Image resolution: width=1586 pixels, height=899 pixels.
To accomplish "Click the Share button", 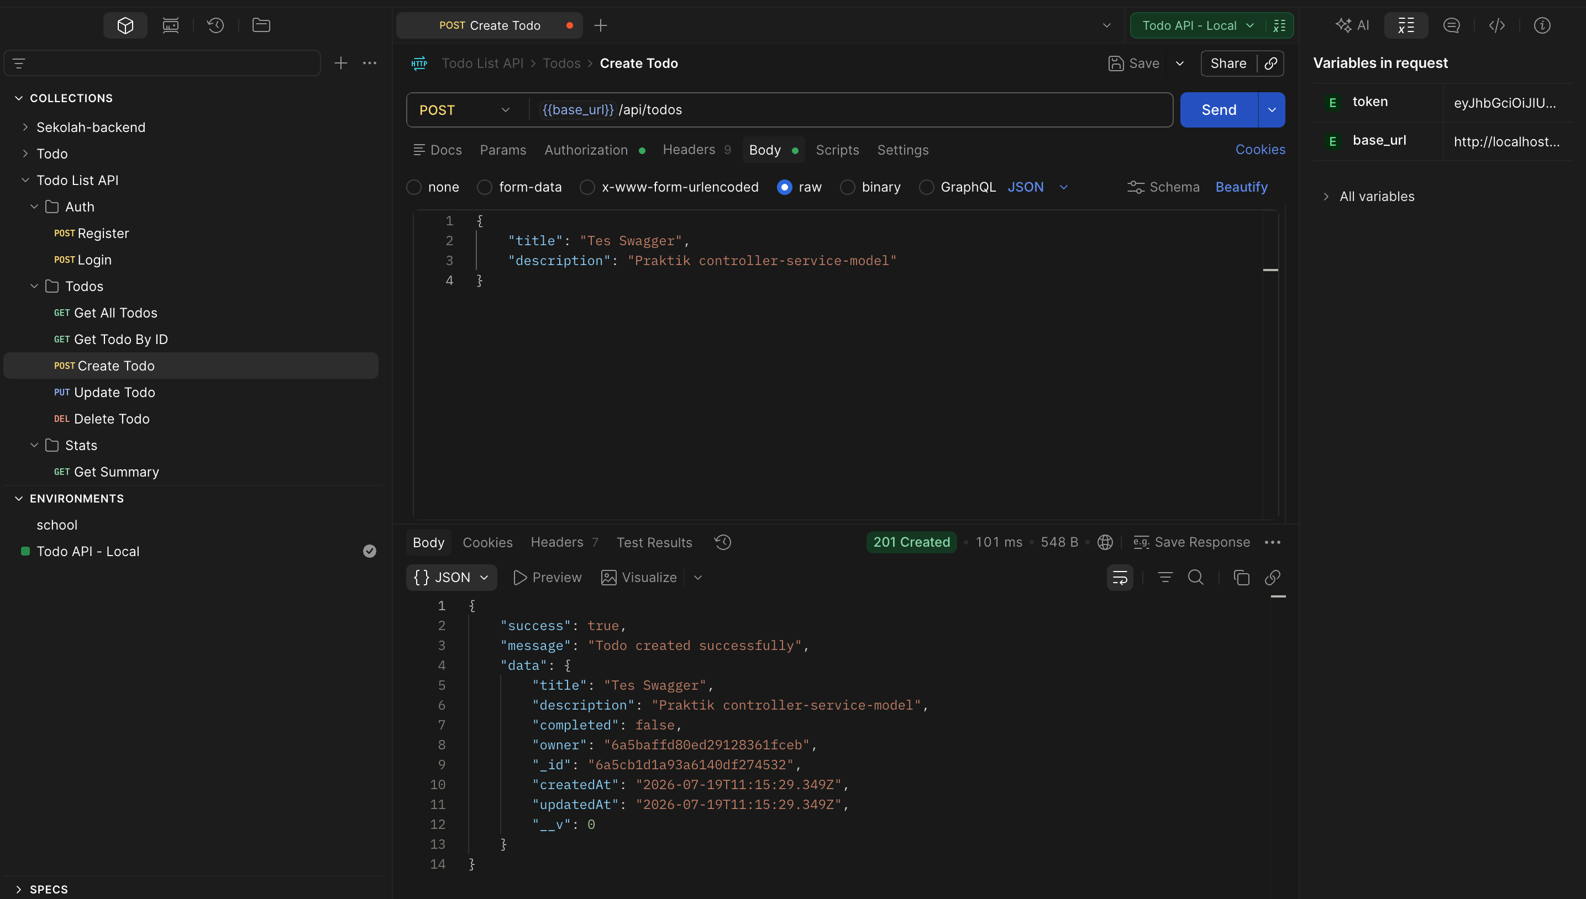I will pyautogui.click(x=1228, y=63).
